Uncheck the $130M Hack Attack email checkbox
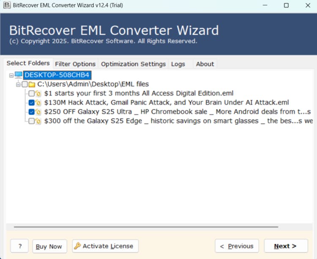 coord(32,103)
